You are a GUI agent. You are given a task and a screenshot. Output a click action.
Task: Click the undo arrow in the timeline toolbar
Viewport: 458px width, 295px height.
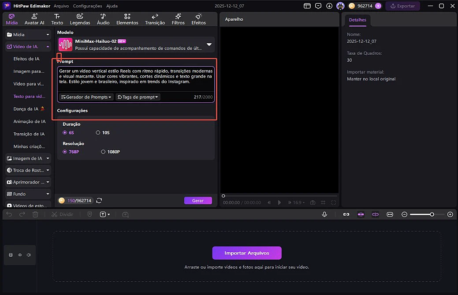[10, 214]
